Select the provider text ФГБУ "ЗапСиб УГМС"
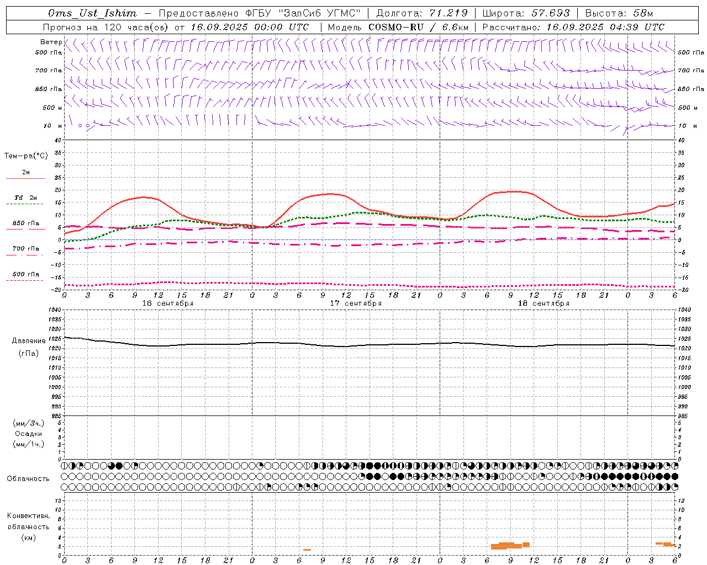The image size is (707, 565). click(x=303, y=13)
